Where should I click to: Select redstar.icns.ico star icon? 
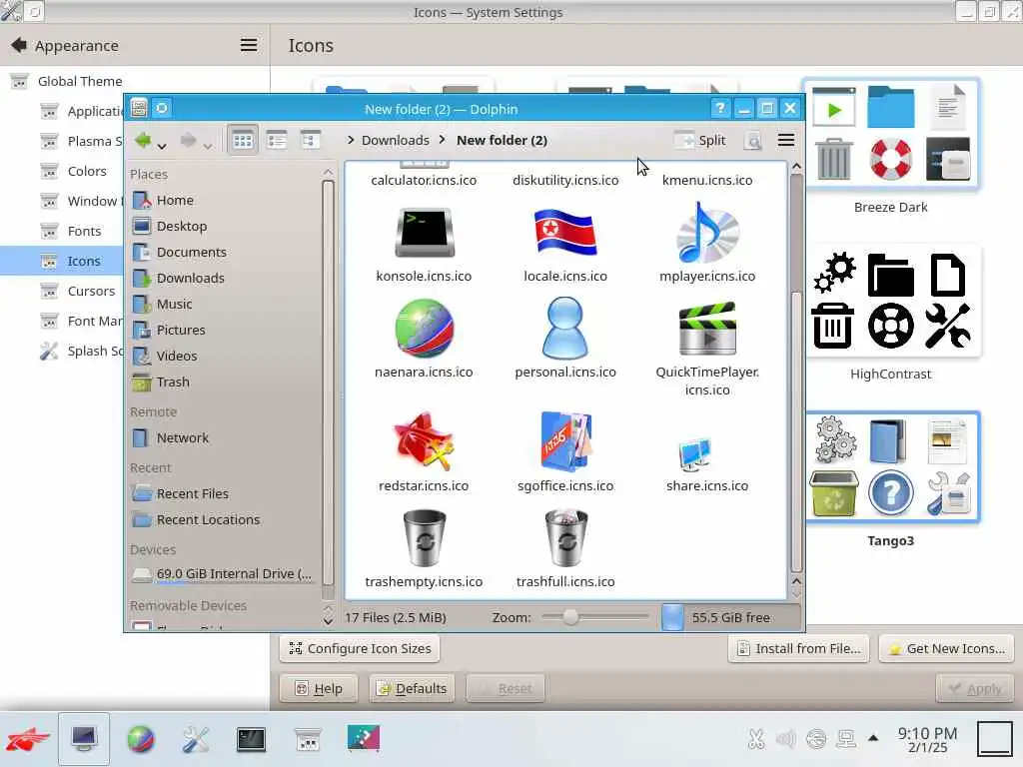[x=424, y=441]
